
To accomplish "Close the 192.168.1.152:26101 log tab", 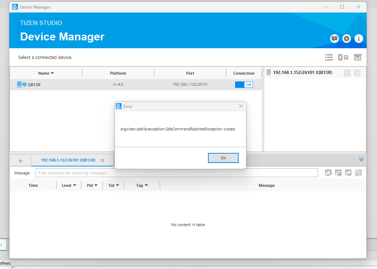I will (103, 160).
